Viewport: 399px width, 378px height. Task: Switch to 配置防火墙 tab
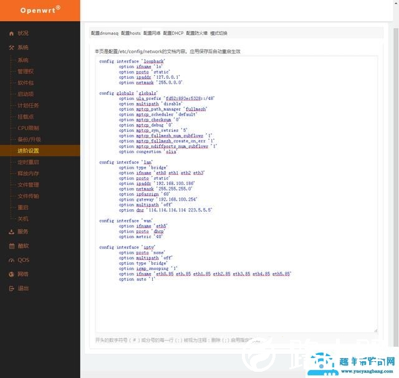197,33
